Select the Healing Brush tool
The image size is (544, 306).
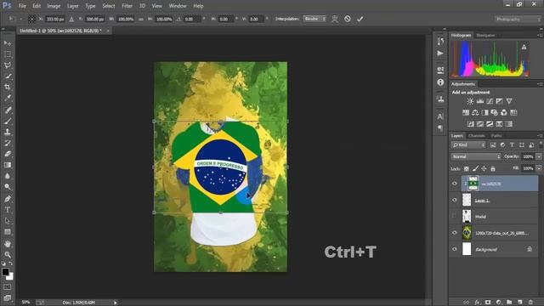tap(8, 110)
